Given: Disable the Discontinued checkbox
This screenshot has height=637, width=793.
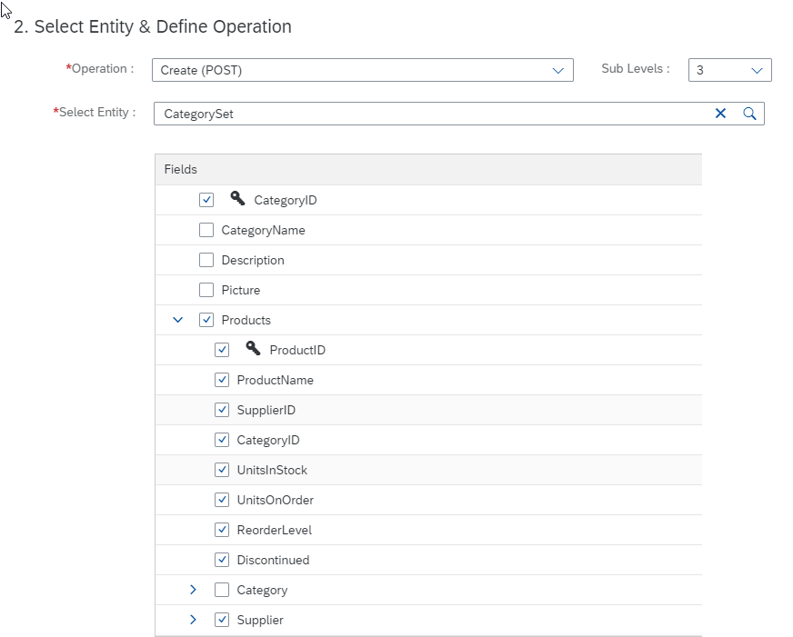Looking at the screenshot, I should coord(221,559).
